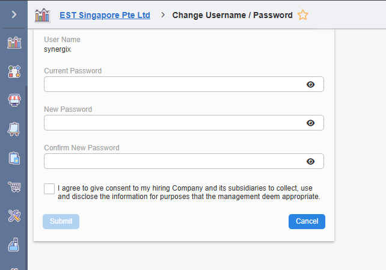Open the clipboard documents sidebar icon

pos(14,158)
